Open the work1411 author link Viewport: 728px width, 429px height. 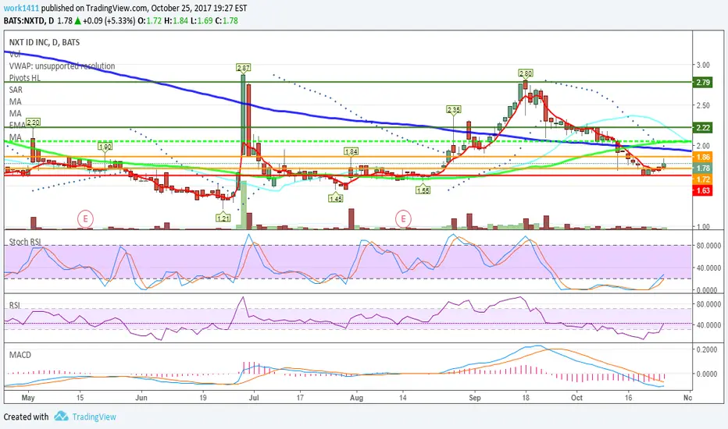tap(21, 8)
